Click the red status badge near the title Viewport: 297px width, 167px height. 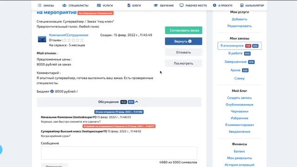pos(96,13)
